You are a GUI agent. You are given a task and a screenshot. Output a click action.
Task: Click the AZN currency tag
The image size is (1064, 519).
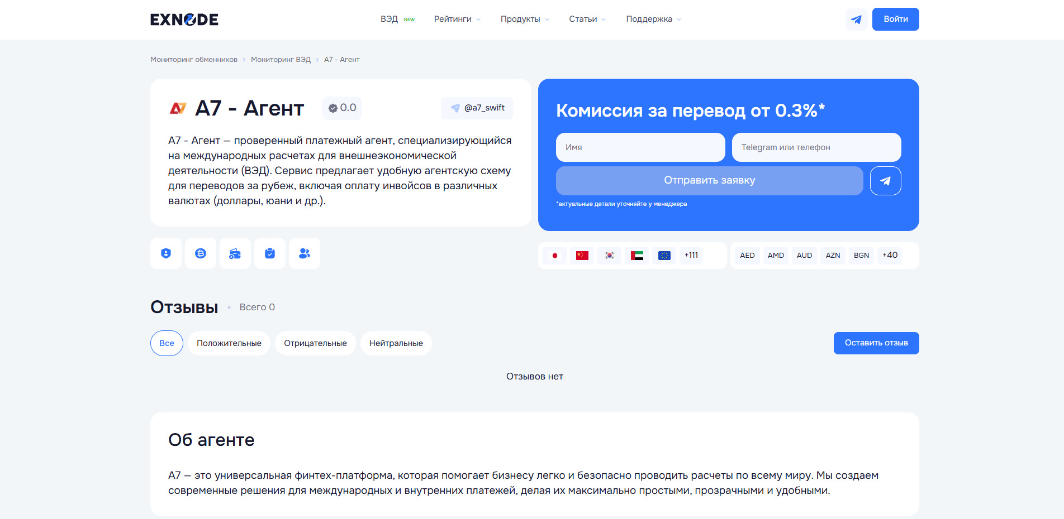point(833,256)
